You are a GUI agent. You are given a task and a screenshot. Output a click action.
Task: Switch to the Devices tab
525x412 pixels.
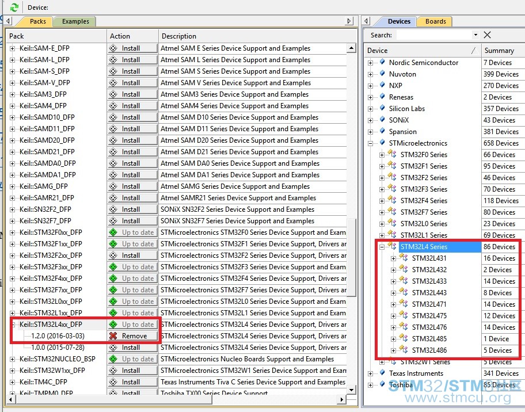pyautogui.click(x=399, y=21)
